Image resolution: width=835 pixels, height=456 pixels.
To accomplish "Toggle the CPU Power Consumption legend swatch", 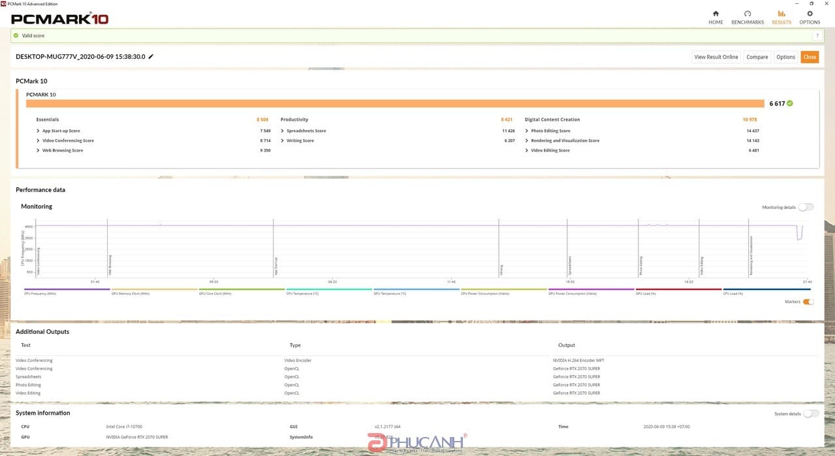I will point(504,289).
